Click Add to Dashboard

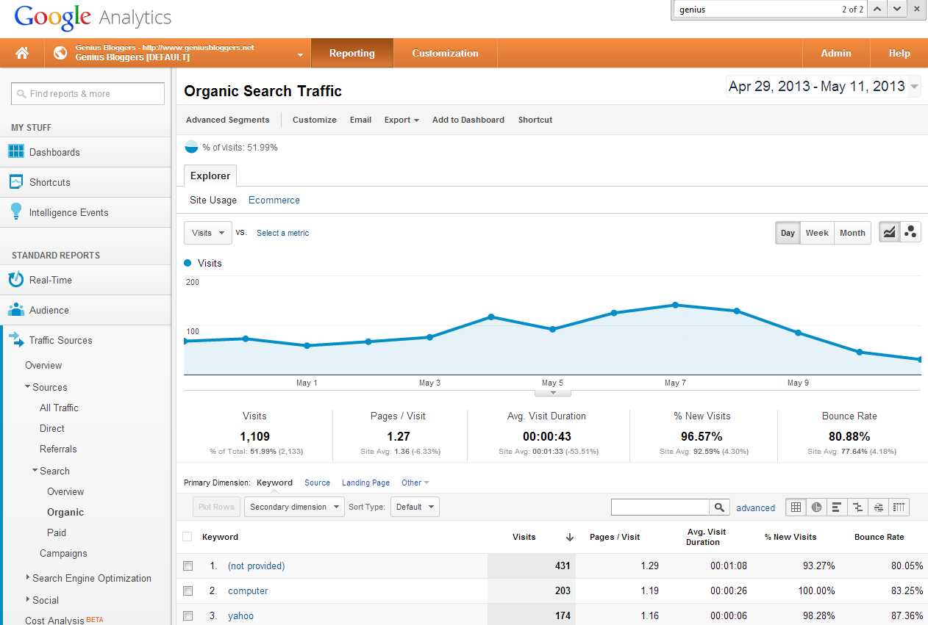coord(468,120)
